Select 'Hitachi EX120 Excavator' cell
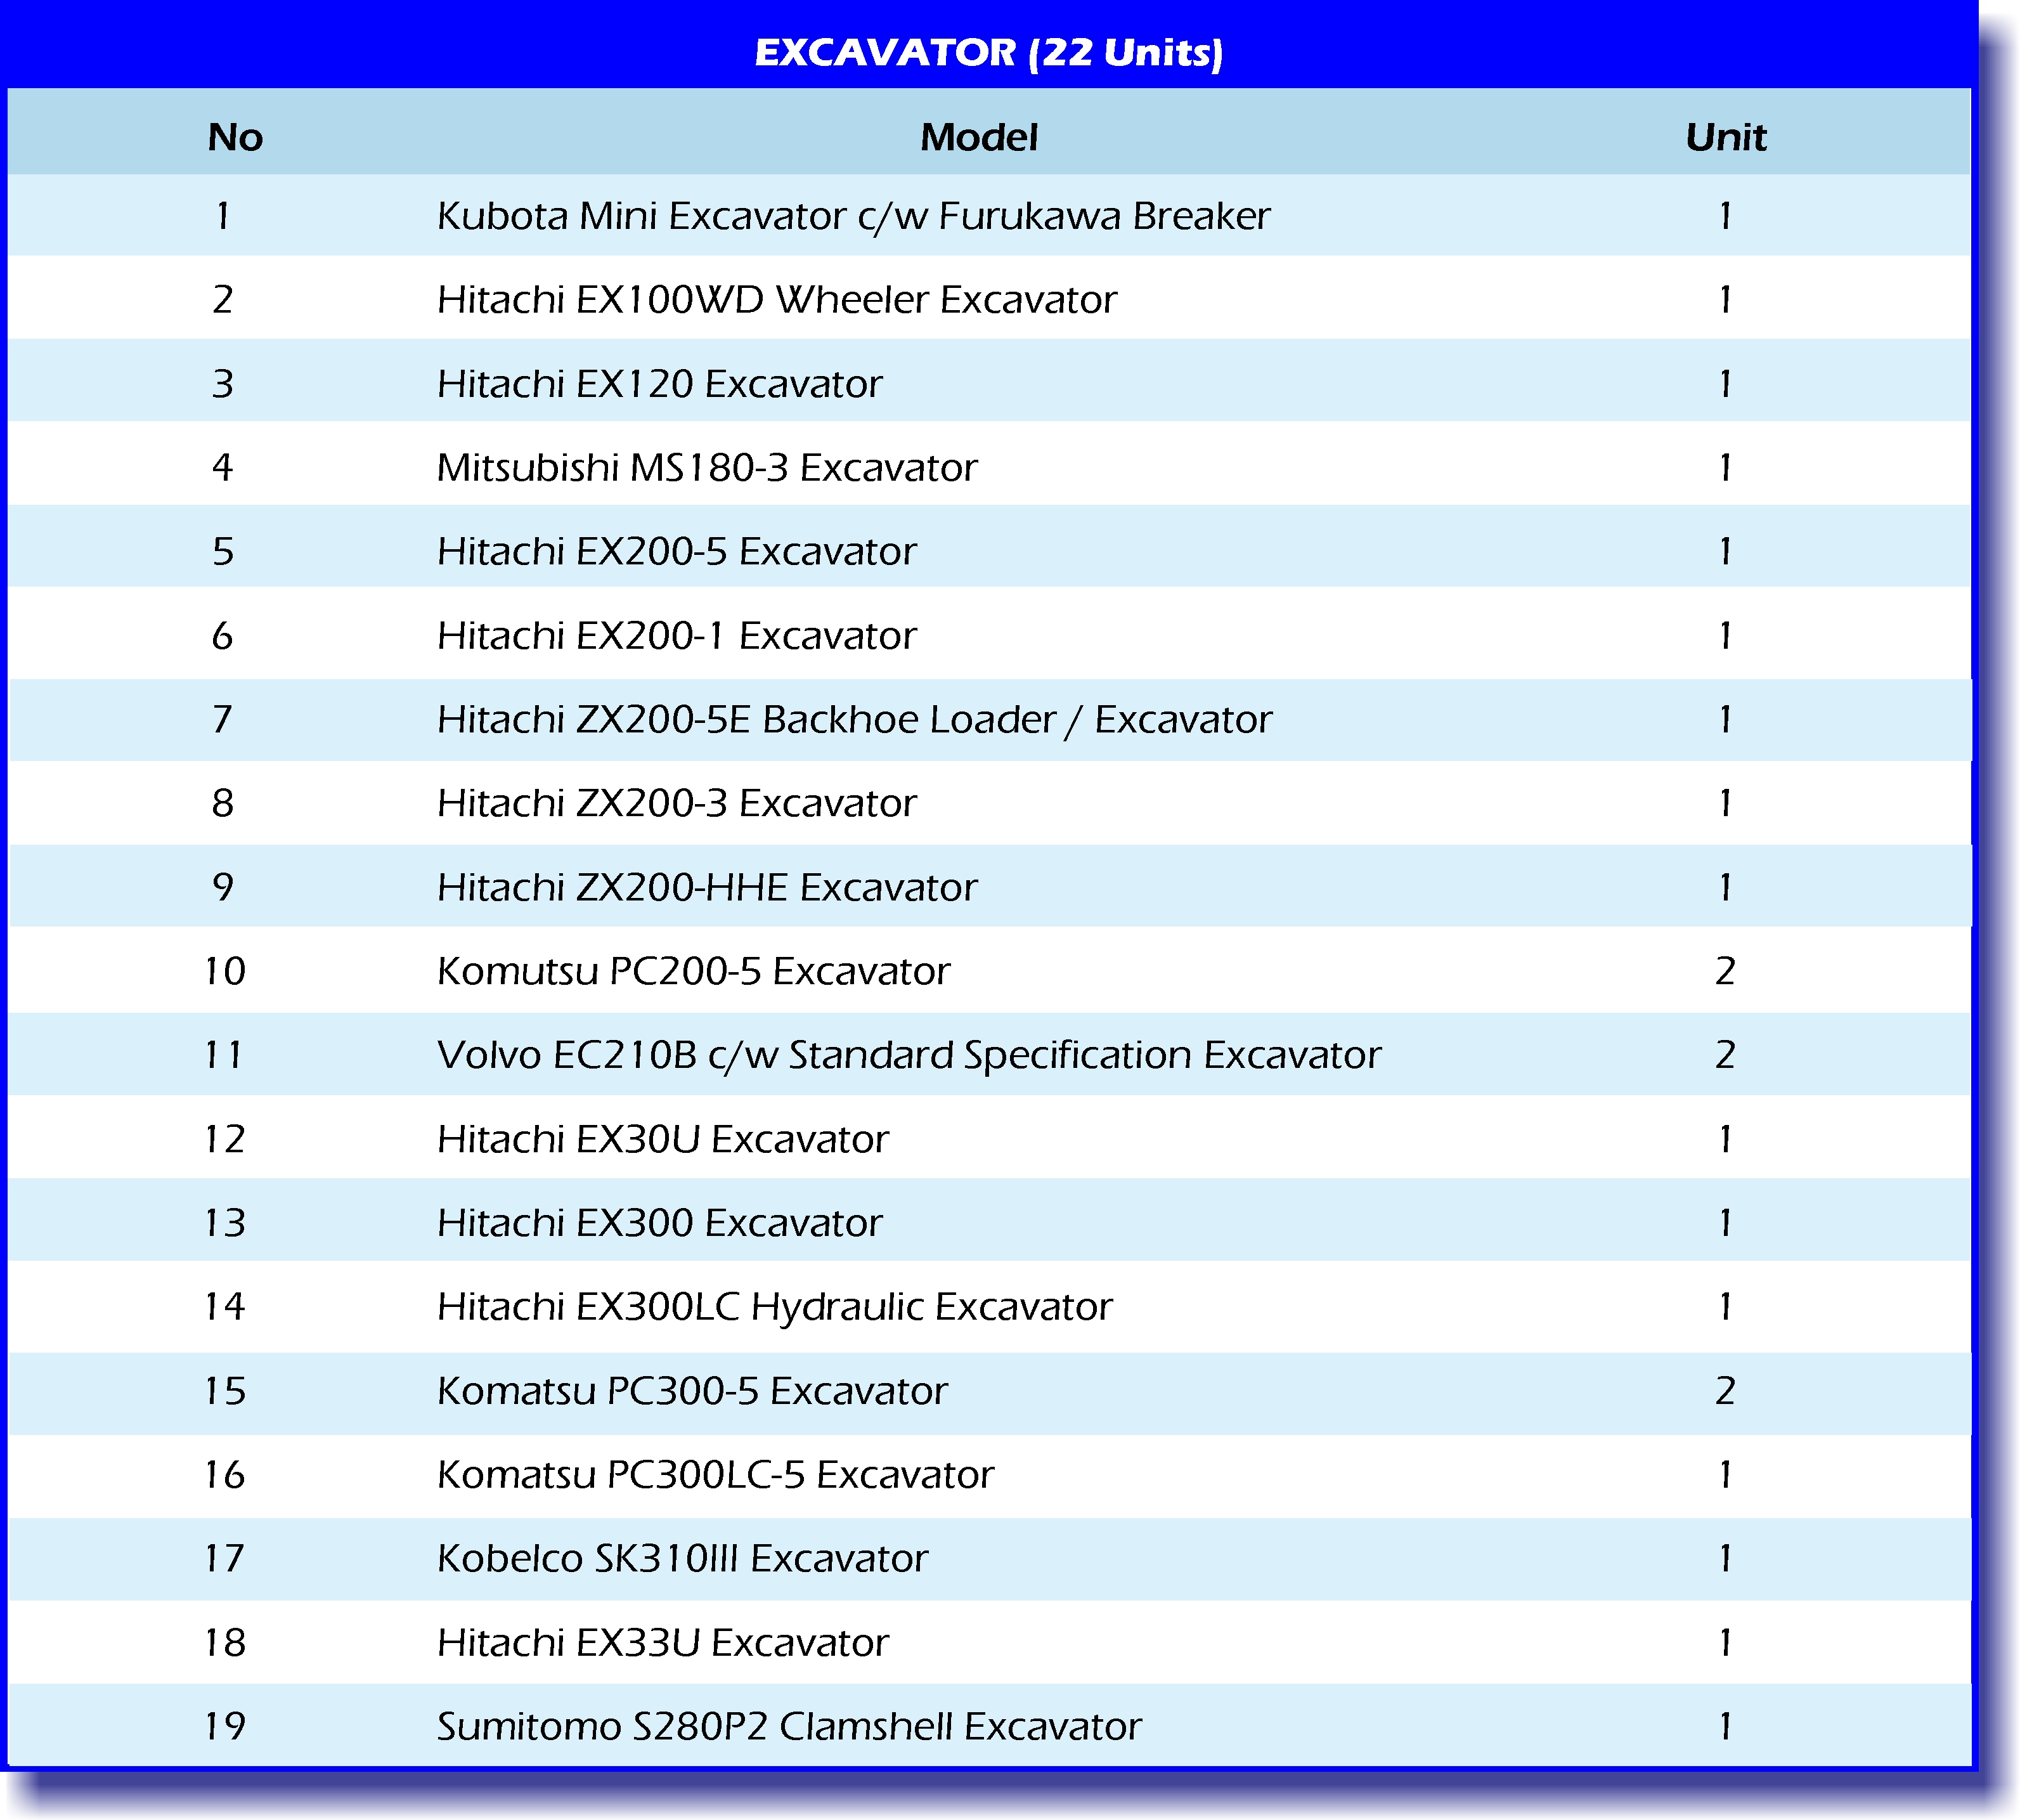The height and width of the screenshot is (1820, 2020). [660, 383]
